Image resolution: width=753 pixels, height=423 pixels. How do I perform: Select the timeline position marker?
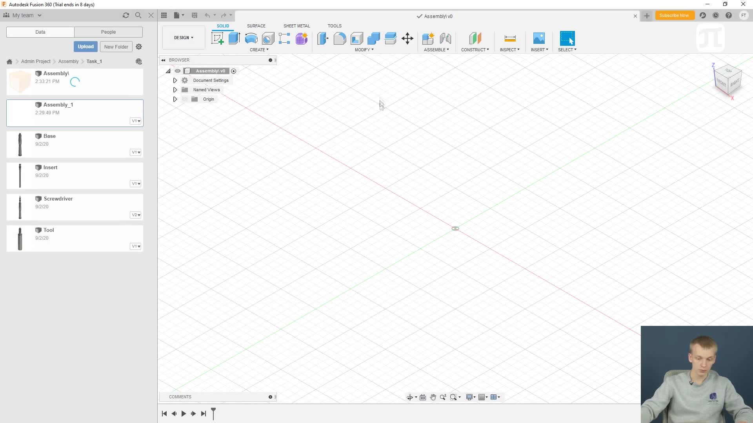pyautogui.click(x=213, y=413)
